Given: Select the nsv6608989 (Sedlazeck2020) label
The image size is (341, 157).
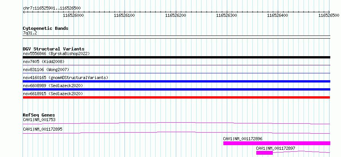Looking at the screenshot, I should pyautogui.click(x=53, y=86).
